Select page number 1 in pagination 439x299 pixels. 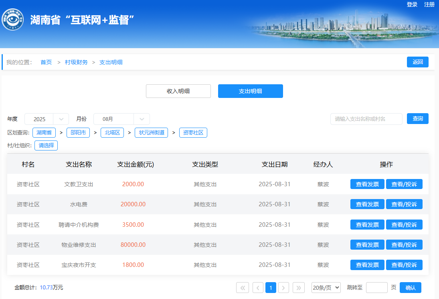(x=271, y=288)
